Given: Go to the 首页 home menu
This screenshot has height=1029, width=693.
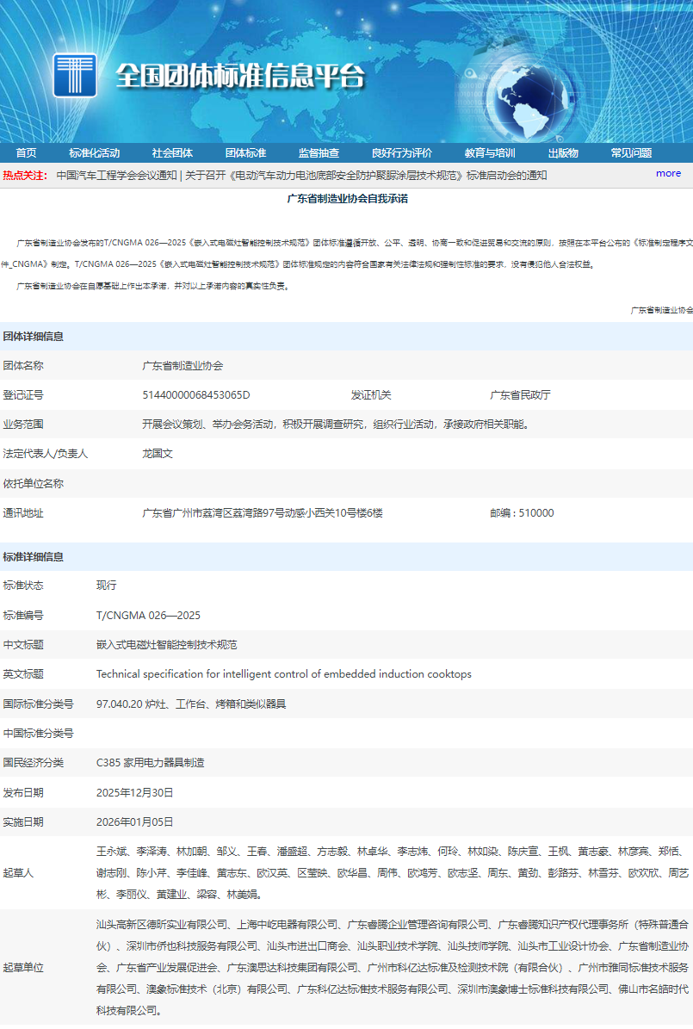Looking at the screenshot, I should pos(26,153).
